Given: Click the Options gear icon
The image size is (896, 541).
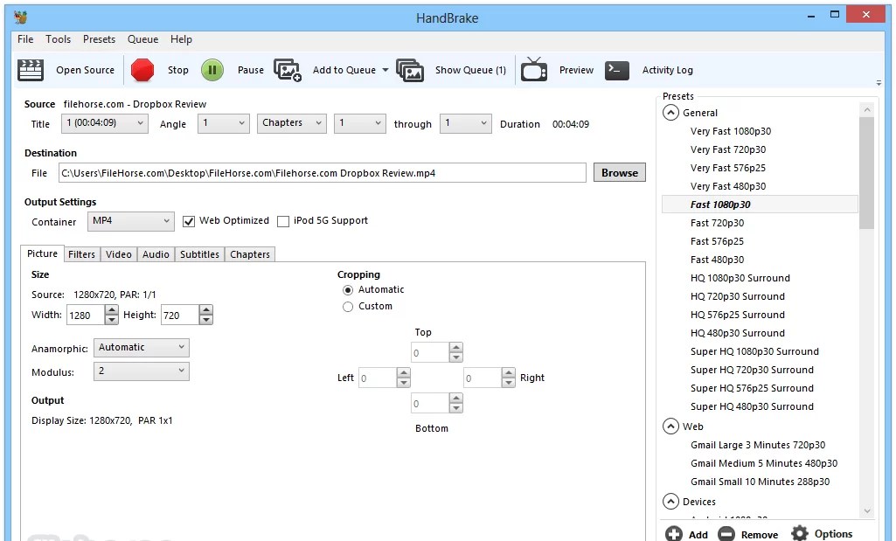Looking at the screenshot, I should [x=799, y=533].
